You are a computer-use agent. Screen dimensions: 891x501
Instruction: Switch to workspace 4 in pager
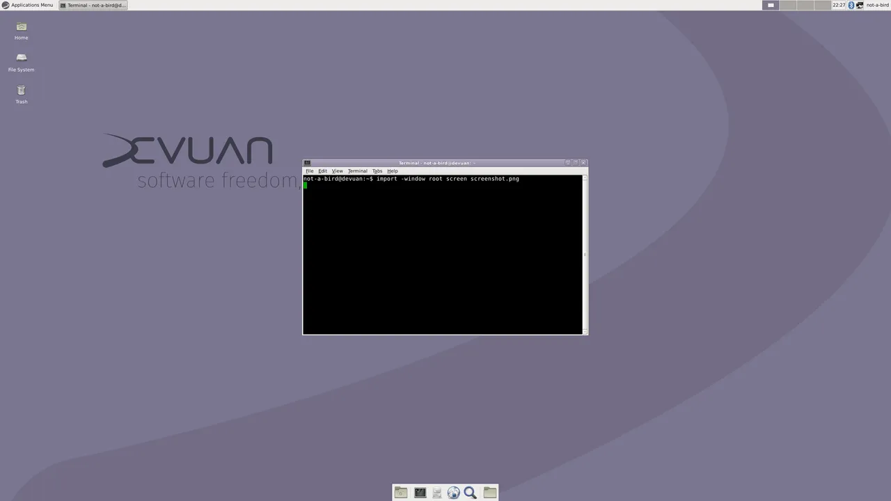[823, 5]
